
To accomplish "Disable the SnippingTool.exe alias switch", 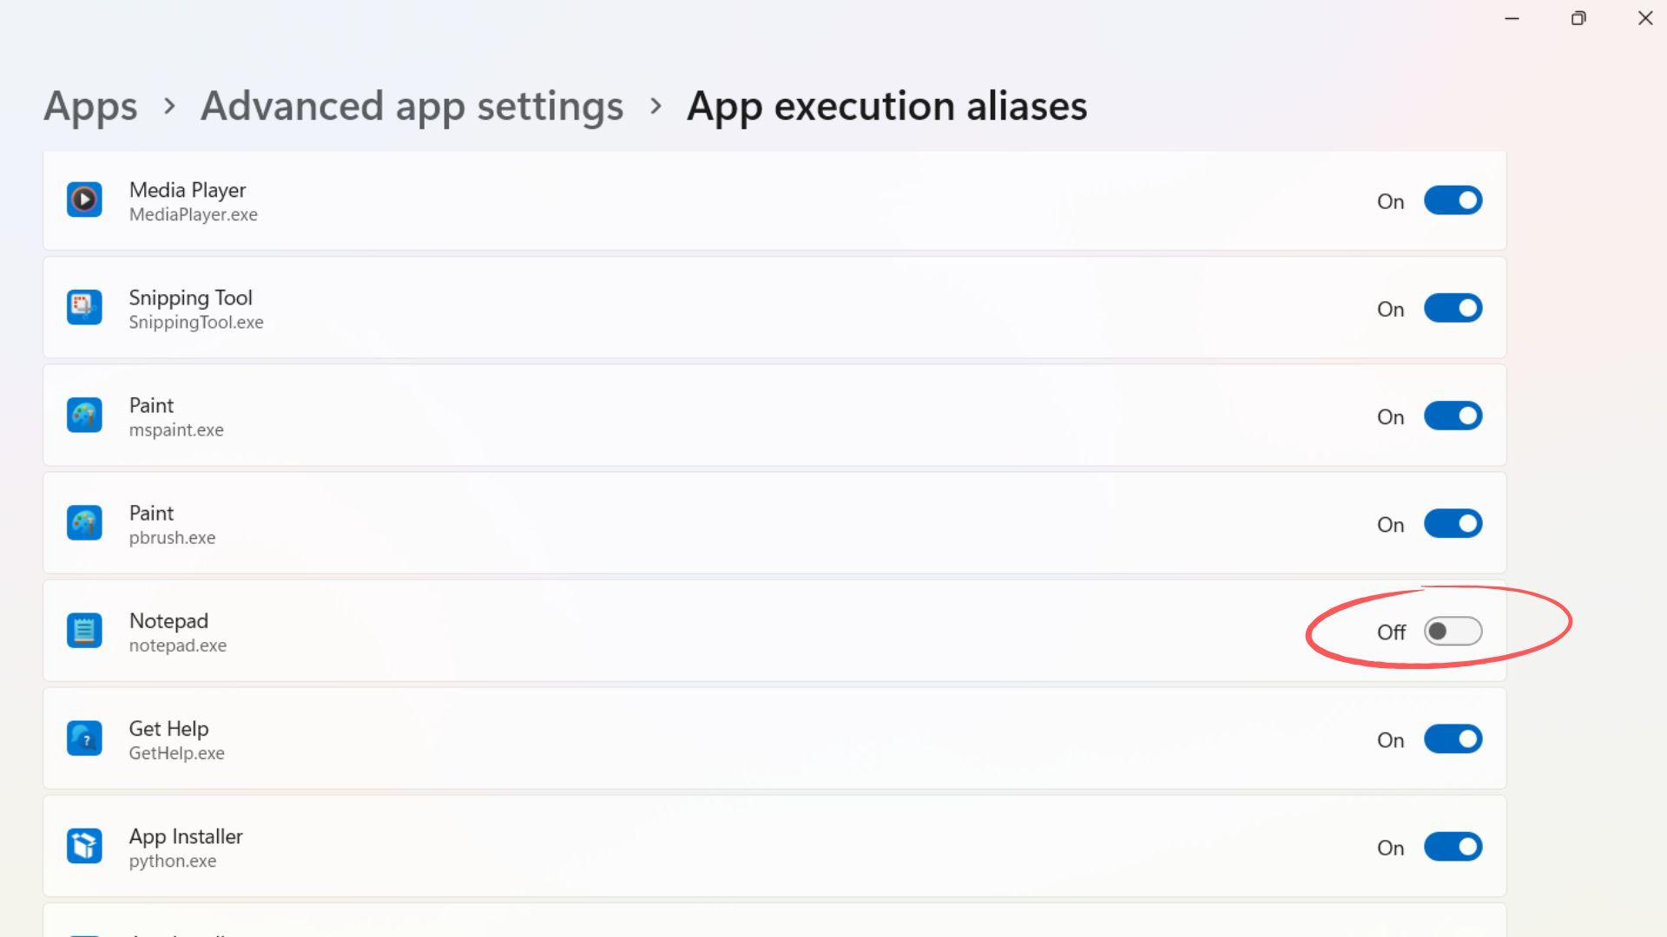I will coord(1453,308).
